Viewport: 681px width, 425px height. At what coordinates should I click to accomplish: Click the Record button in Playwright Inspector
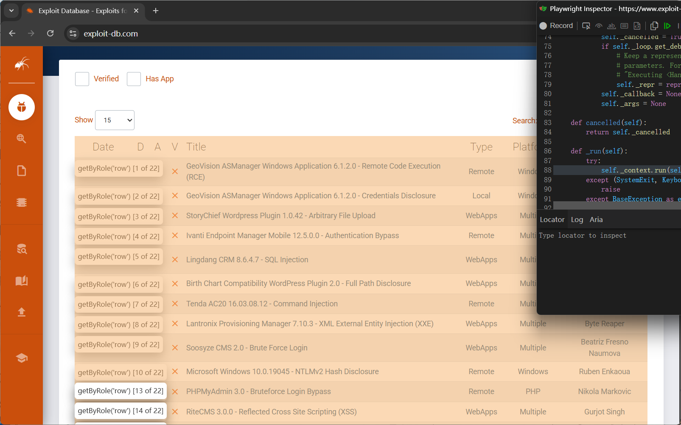(556, 26)
